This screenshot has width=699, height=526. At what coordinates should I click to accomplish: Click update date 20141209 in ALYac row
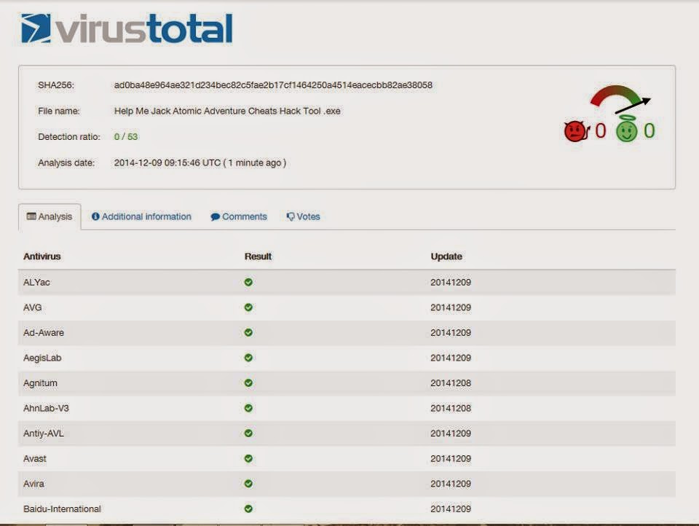click(451, 283)
